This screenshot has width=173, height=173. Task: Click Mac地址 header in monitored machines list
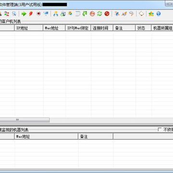(x=46, y=136)
